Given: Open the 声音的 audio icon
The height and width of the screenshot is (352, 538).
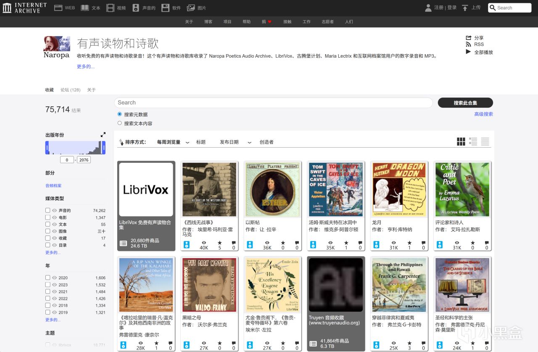Looking at the screenshot, I should coord(136,8).
